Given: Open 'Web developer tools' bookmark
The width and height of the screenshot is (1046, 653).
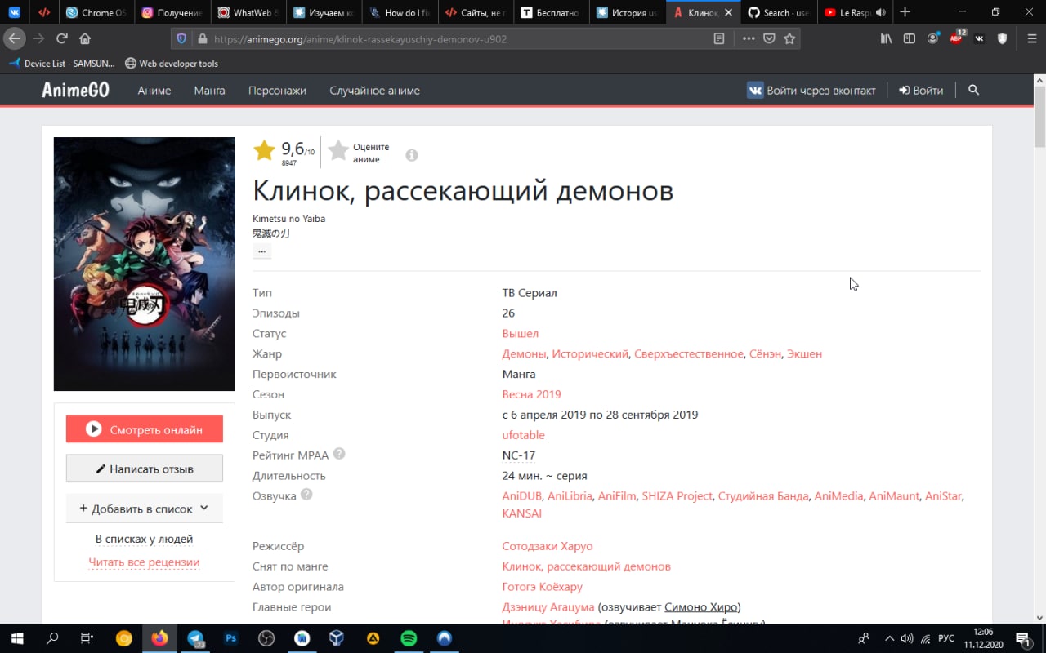Looking at the screenshot, I should tap(171, 63).
